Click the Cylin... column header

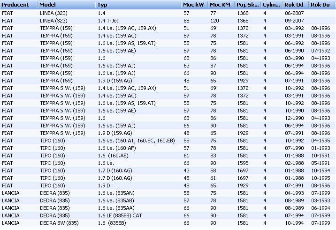click(x=272, y=5)
